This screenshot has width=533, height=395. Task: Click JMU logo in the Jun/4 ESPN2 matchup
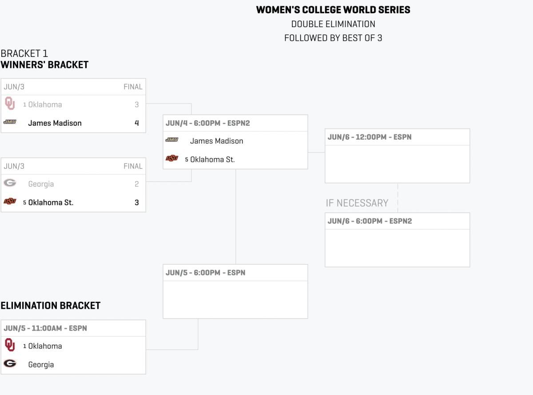172,140
